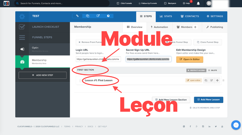
Task: View notifications bell
Action: 198,3
